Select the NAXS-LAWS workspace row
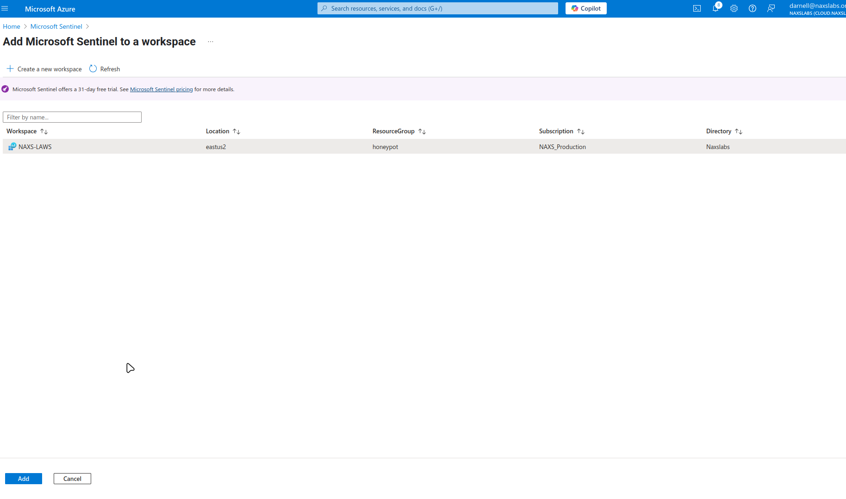Viewport: 846px width, 499px height. tap(424, 147)
